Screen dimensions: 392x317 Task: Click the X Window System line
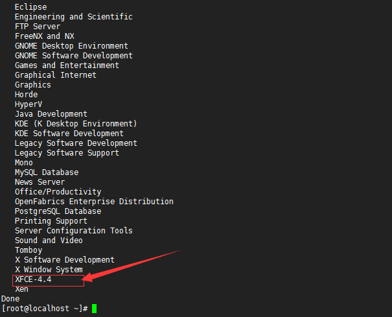(49, 270)
